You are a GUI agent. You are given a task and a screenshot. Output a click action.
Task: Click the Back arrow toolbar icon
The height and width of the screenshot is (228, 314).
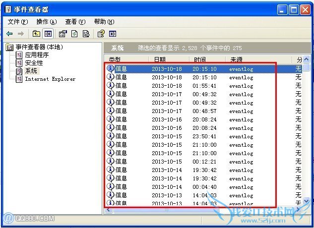(x=9, y=34)
